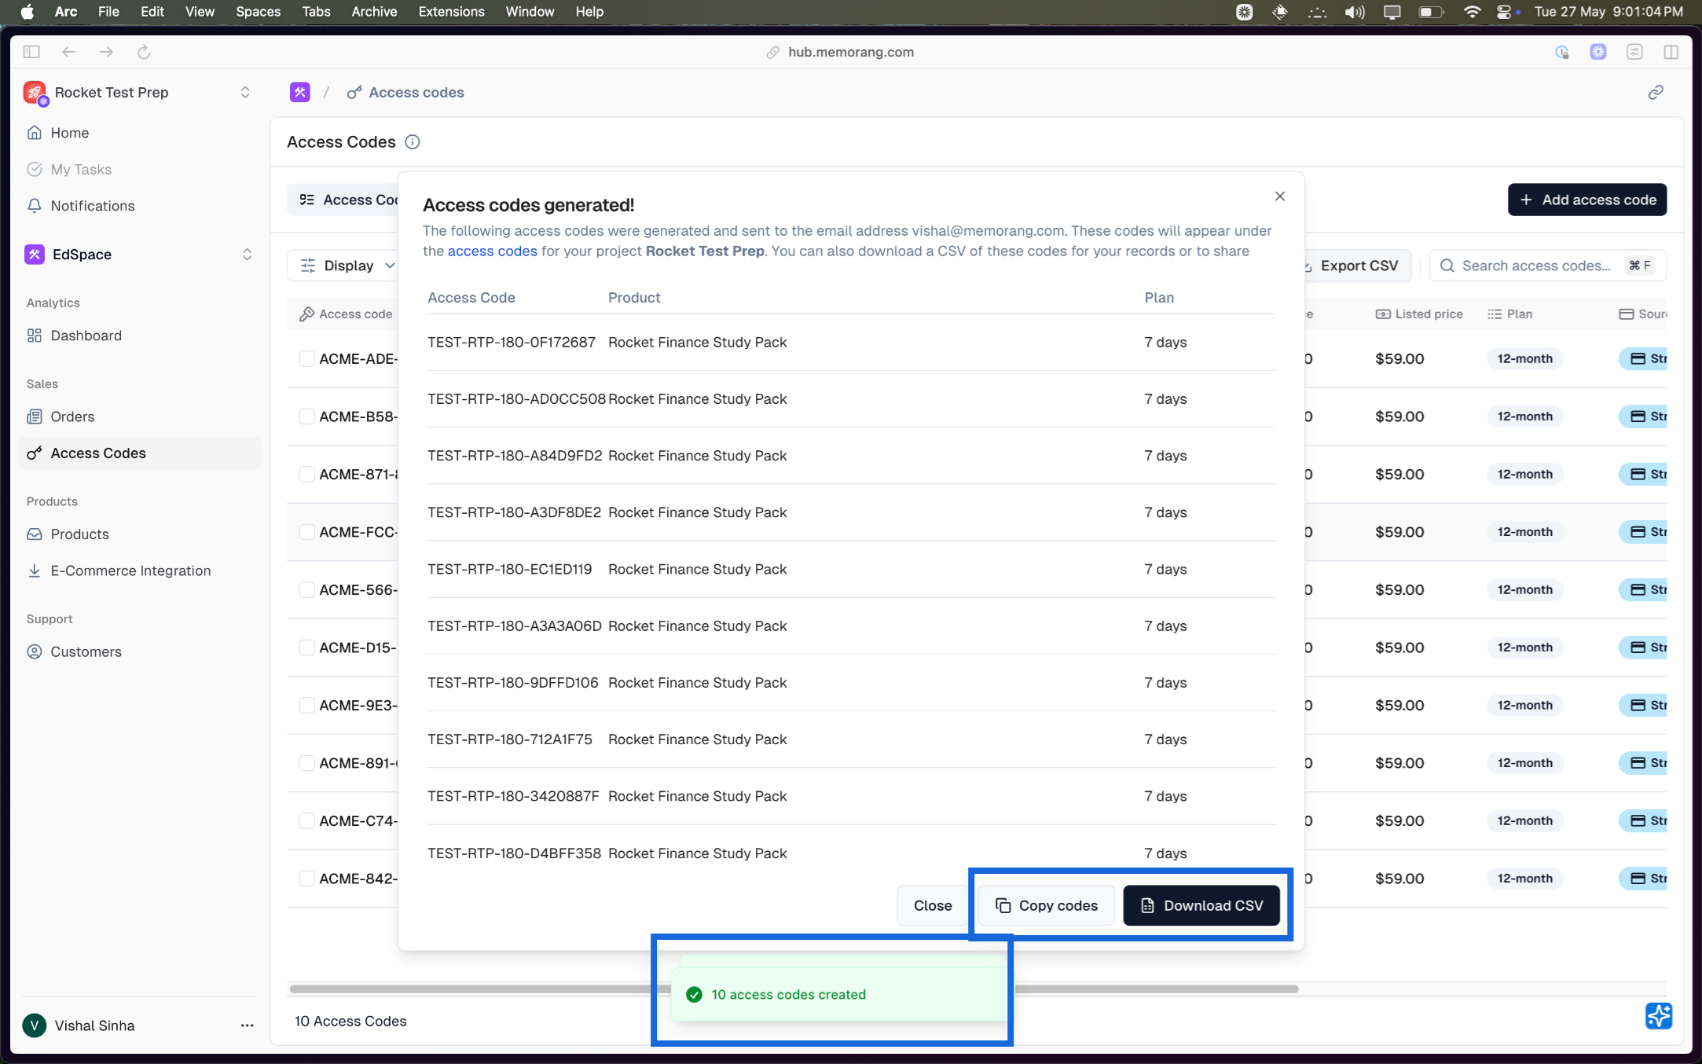Screen dimensions: 1702x1064
Task: Follow the access codes hyperlink in dialog
Action: coord(492,251)
